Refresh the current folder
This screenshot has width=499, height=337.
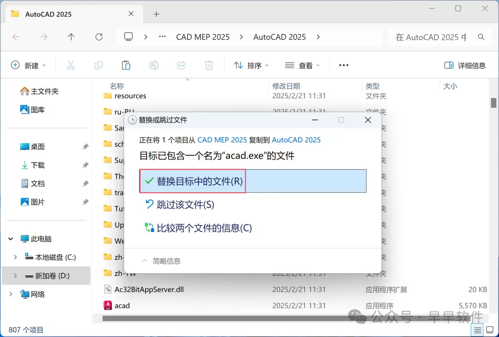[x=99, y=37]
